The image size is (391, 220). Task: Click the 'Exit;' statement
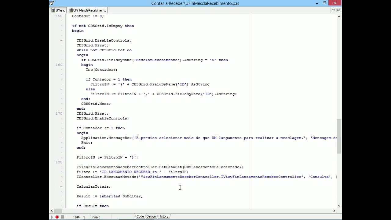87,143
